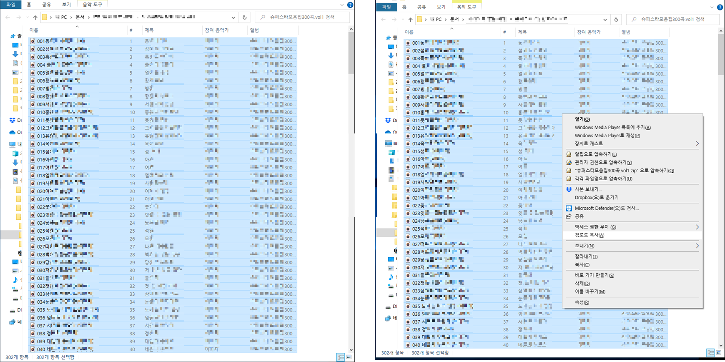The image size is (725, 362).
Task: Sort by 참여 음악가 column in the left window
Action: coord(224,30)
